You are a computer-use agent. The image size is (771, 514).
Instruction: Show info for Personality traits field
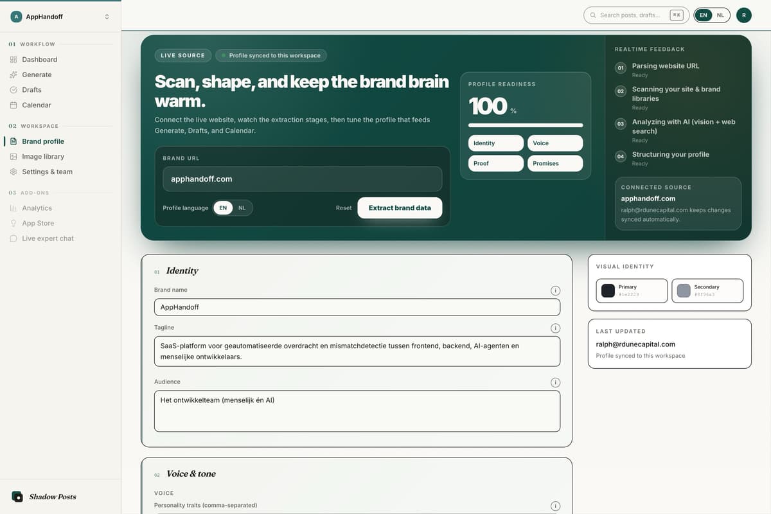point(556,506)
